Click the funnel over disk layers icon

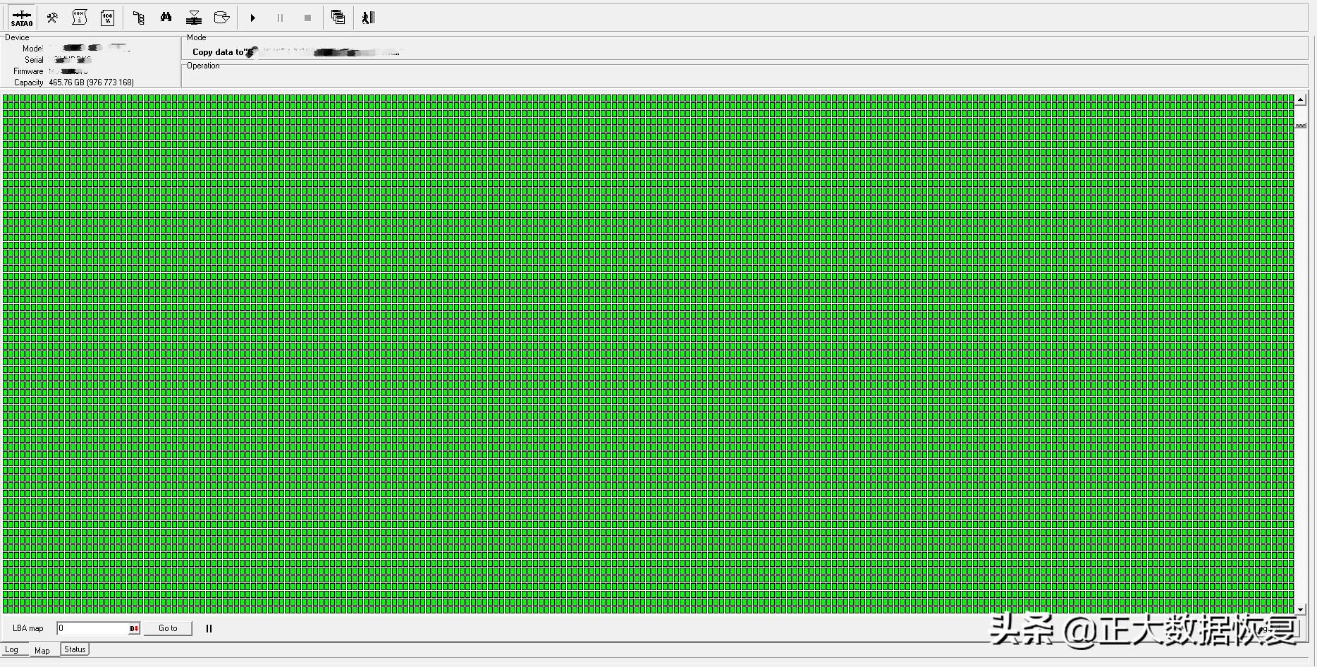(x=194, y=18)
